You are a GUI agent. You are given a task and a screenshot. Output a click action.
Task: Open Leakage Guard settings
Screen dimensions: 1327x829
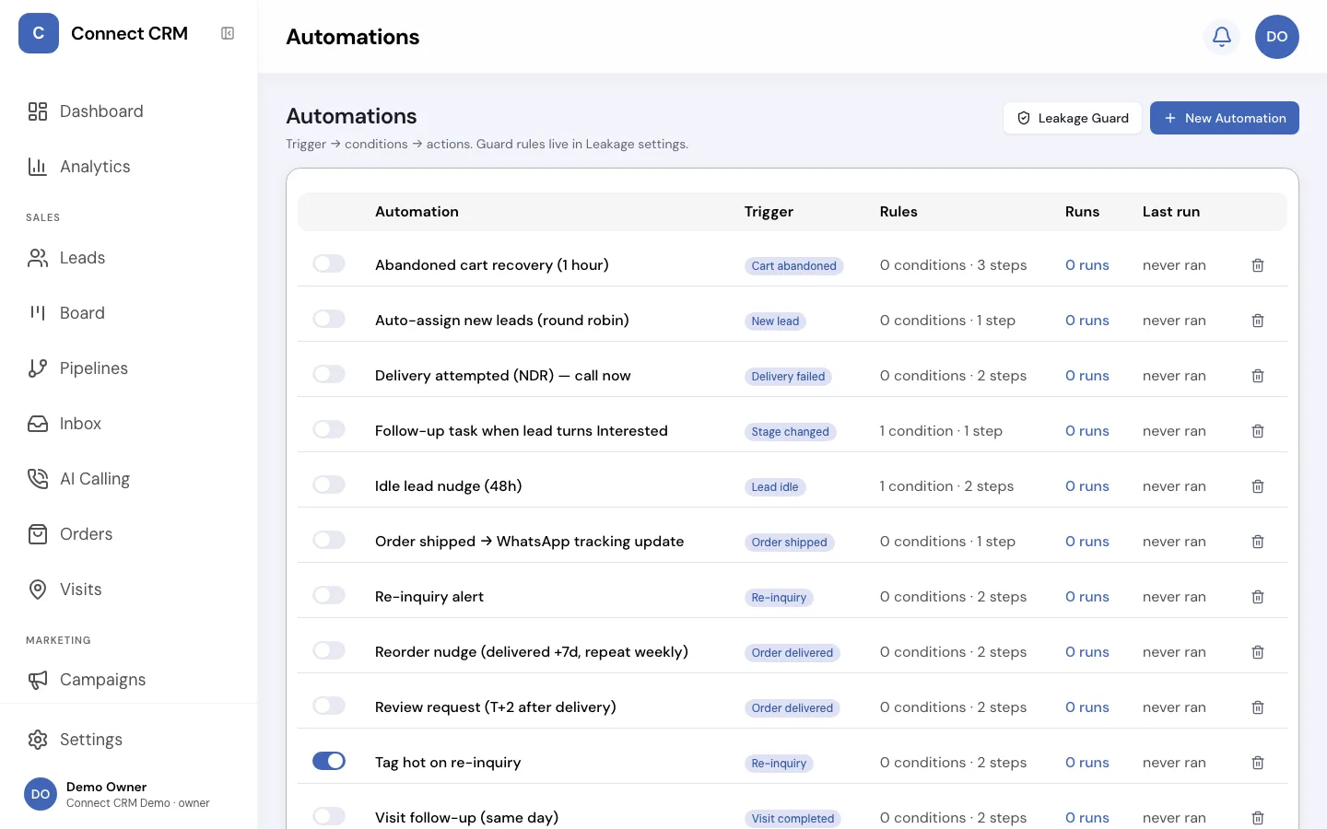1073,118
